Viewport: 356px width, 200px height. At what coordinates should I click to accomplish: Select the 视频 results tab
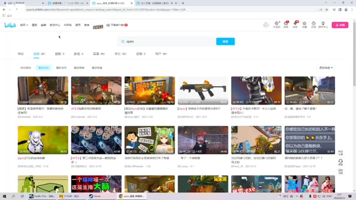(x=36, y=54)
